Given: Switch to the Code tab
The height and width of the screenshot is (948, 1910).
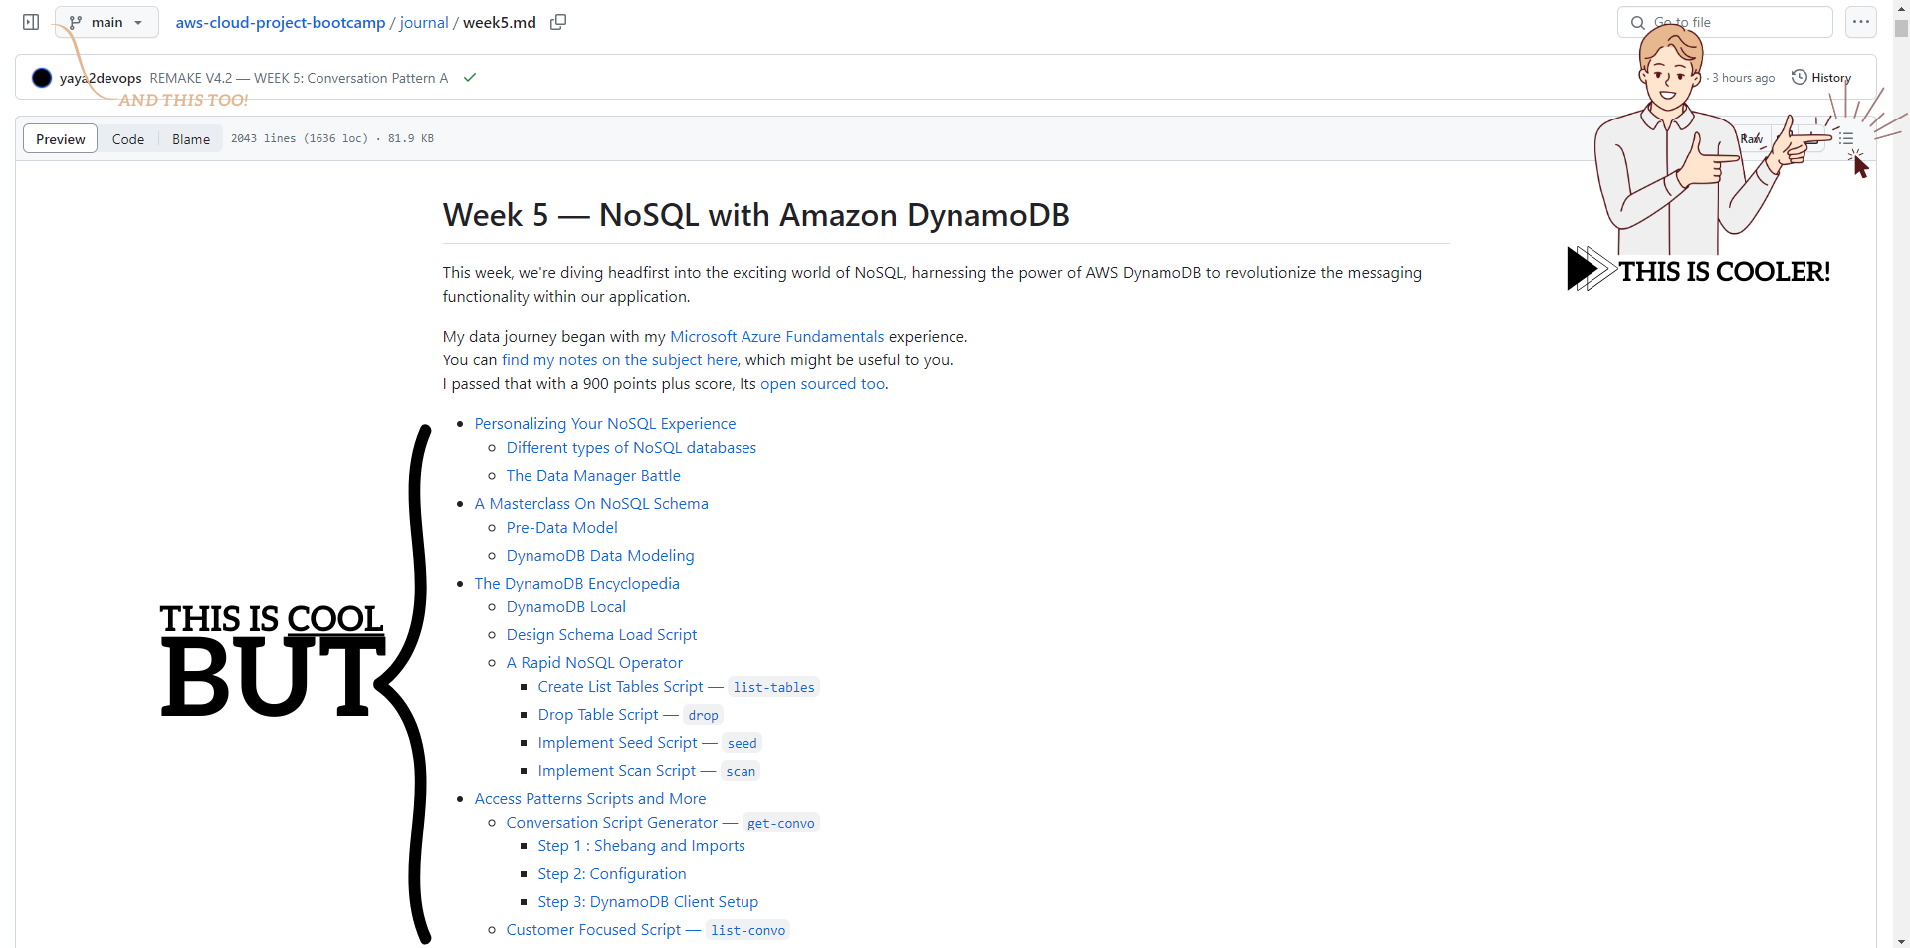Looking at the screenshot, I should click(128, 139).
